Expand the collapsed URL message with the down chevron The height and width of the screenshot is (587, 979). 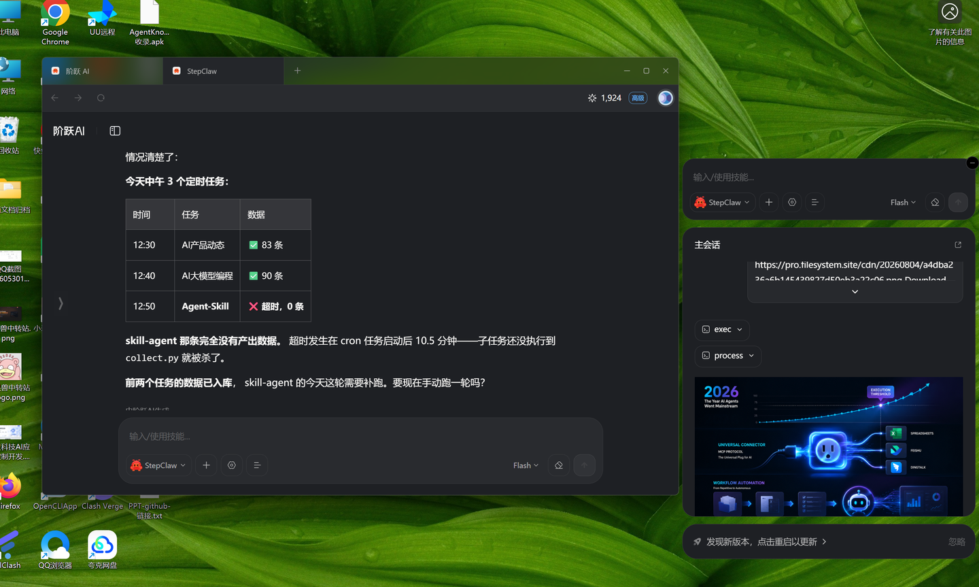[855, 292]
